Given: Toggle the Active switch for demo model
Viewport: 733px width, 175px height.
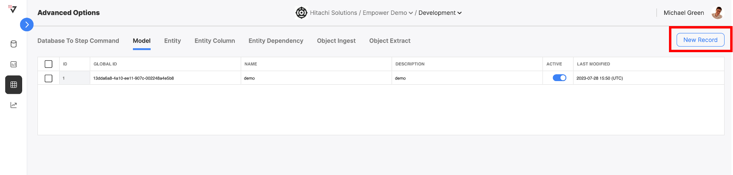Looking at the screenshot, I should (x=559, y=78).
